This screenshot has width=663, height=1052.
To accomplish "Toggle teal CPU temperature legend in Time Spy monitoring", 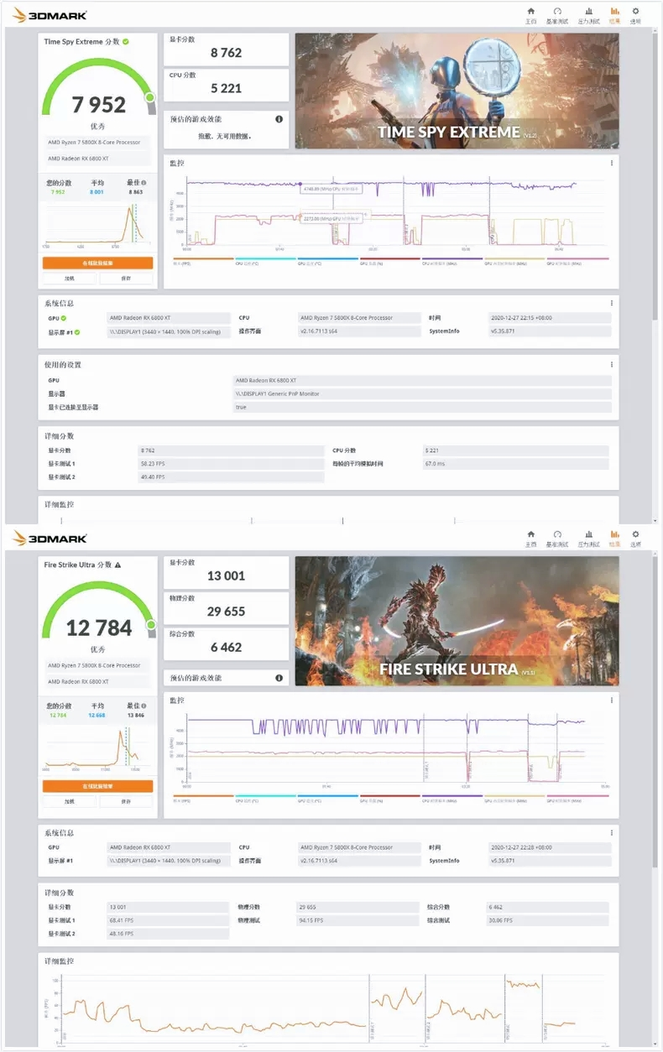I will pyautogui.click(x=265, y=261).
